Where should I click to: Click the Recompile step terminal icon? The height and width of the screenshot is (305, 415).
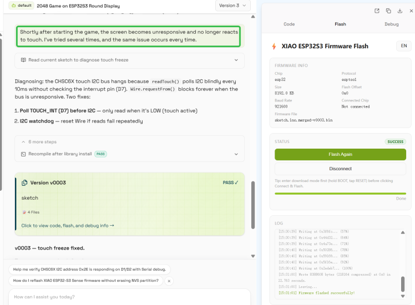click(23, 154)
